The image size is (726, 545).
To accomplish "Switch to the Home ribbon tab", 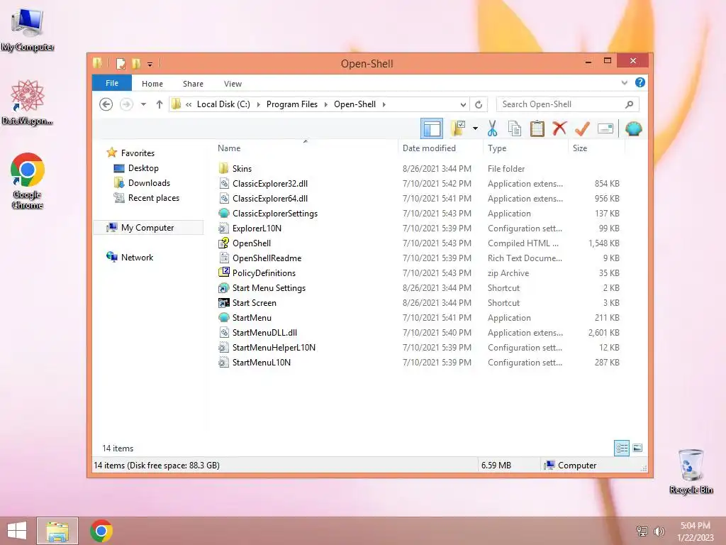I will pos(152,84).
